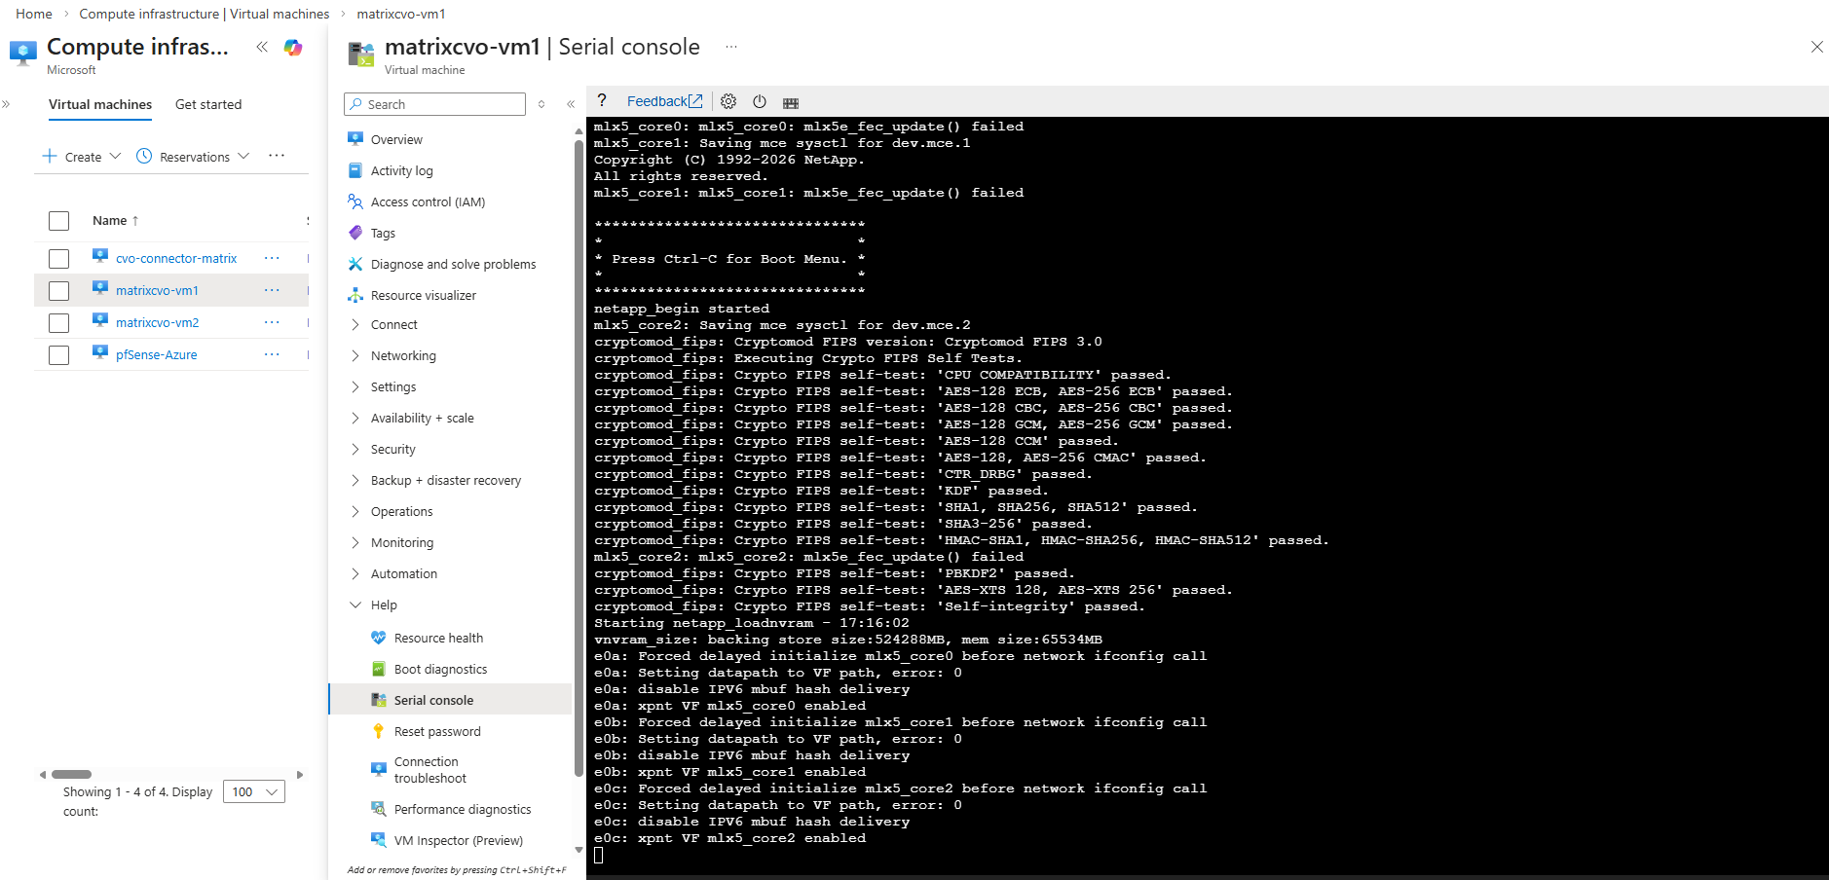Open more commands ellipsis beside Reservations
The height and width of the screenshot is (880, 1829).
[x=277, y=156]
